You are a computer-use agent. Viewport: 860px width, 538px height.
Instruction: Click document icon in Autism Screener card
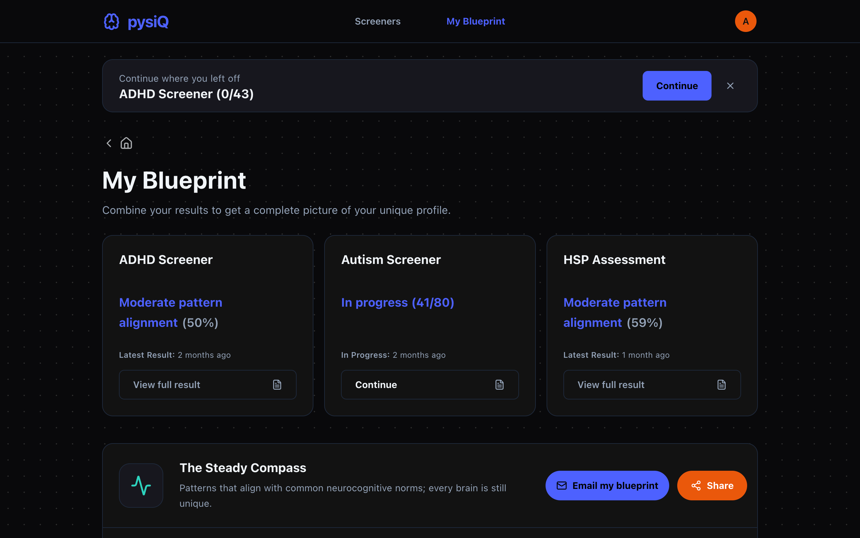pos(499,385)
